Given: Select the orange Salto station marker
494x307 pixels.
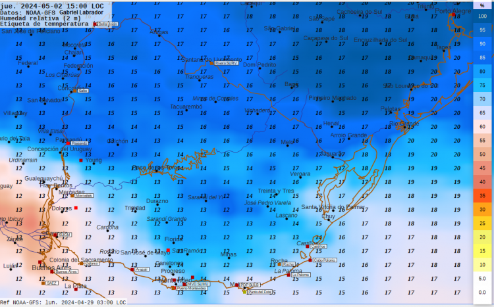Looking at the screenshot, I should (74, 91).
